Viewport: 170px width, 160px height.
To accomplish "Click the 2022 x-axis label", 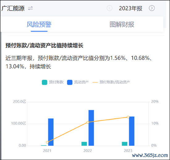I will point(87,151).
